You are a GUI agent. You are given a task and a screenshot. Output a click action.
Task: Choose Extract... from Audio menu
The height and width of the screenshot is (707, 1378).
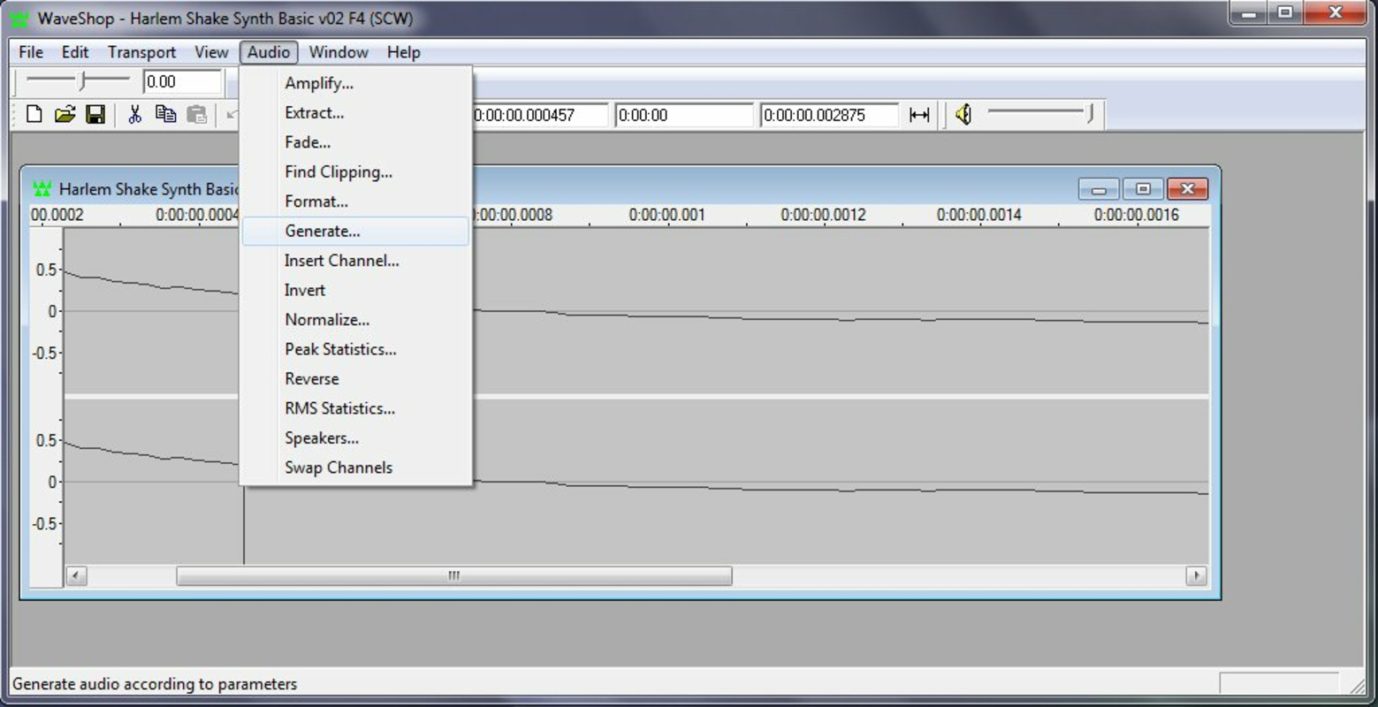coord(355,112)
